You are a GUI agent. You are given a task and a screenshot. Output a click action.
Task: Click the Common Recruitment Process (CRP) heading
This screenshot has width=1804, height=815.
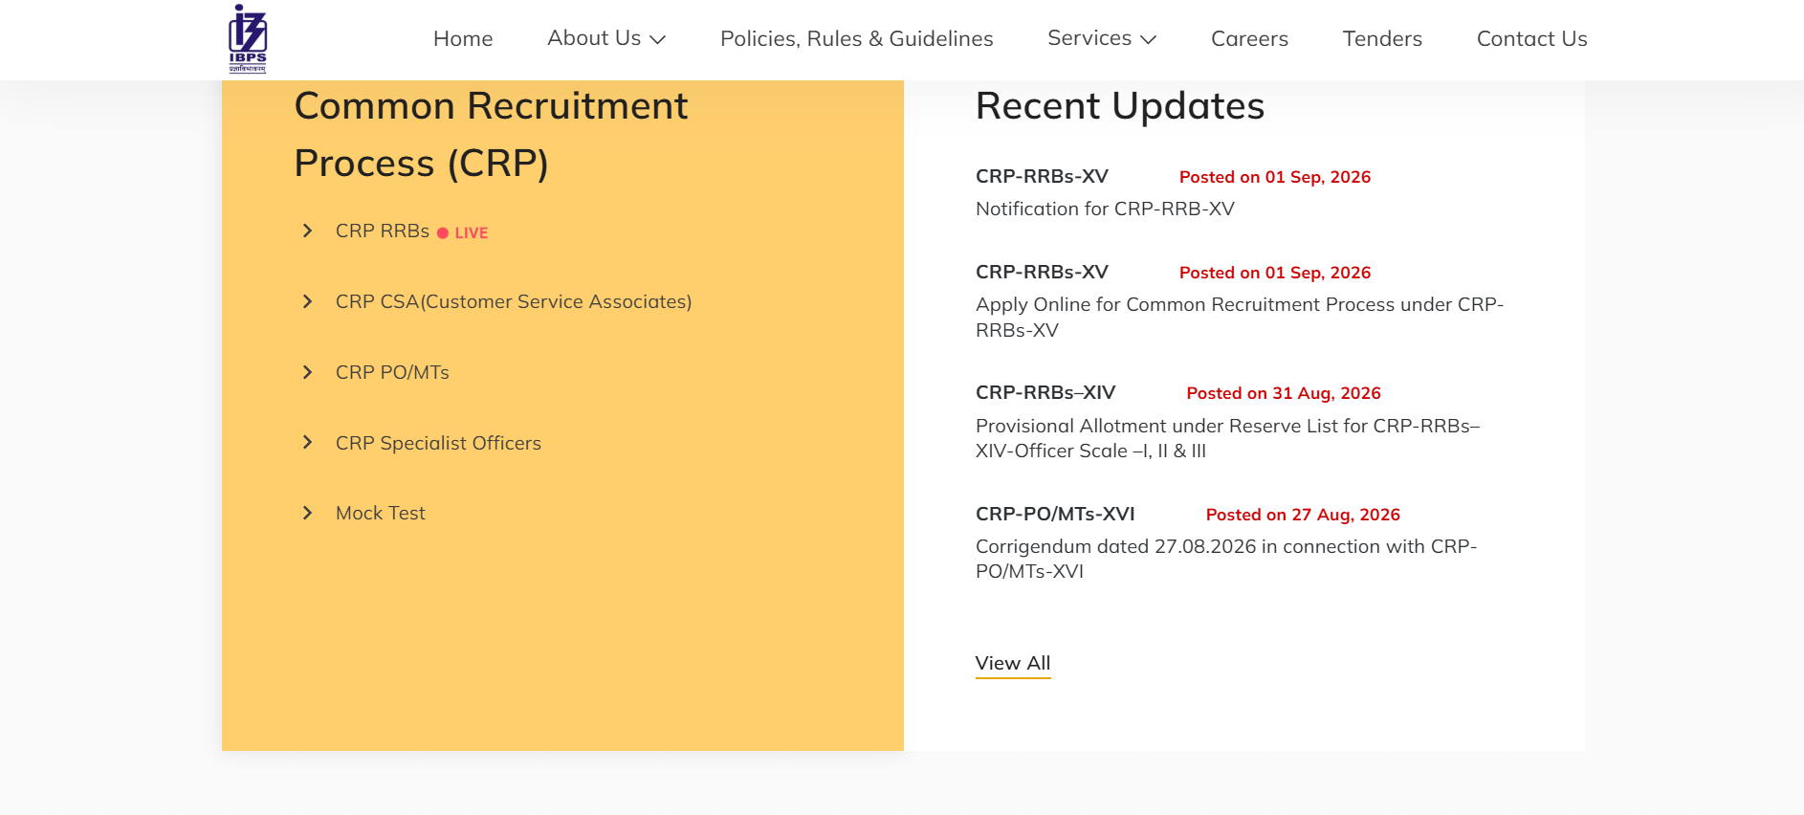[491, 135]
